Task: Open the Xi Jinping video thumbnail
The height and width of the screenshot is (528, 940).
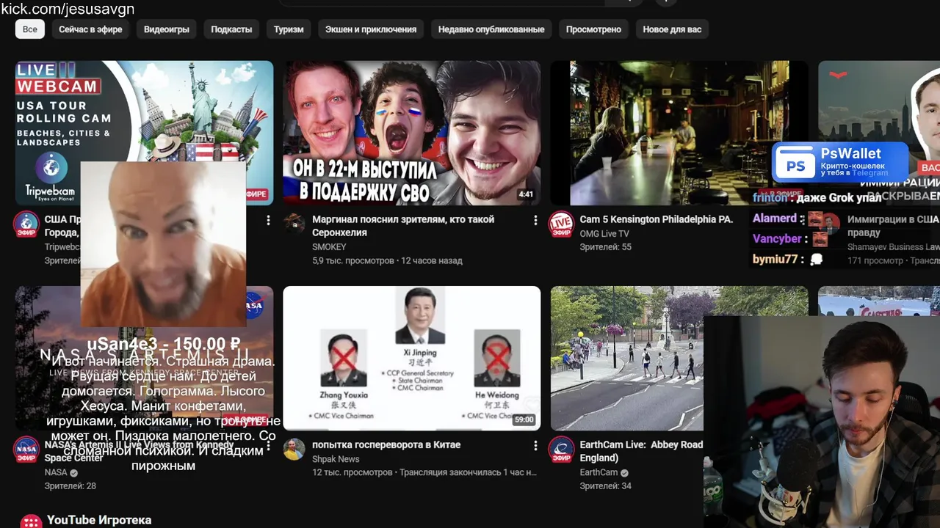Action: tap(412, 358)
